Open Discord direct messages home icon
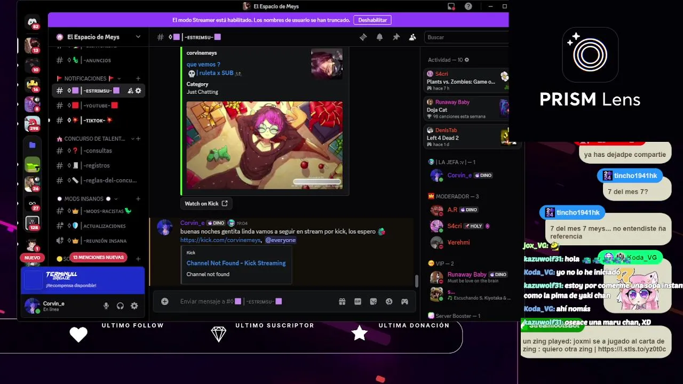Screen dimensions: 683x384 (32, 22)
